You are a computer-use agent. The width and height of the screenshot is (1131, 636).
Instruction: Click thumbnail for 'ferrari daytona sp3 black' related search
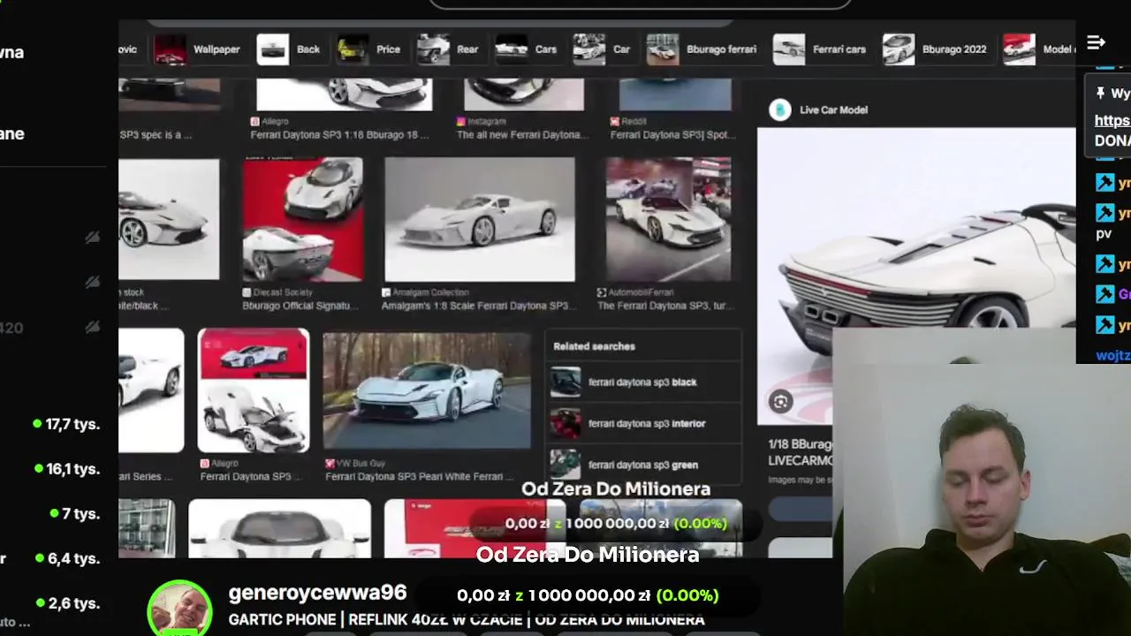pos(565,382)
